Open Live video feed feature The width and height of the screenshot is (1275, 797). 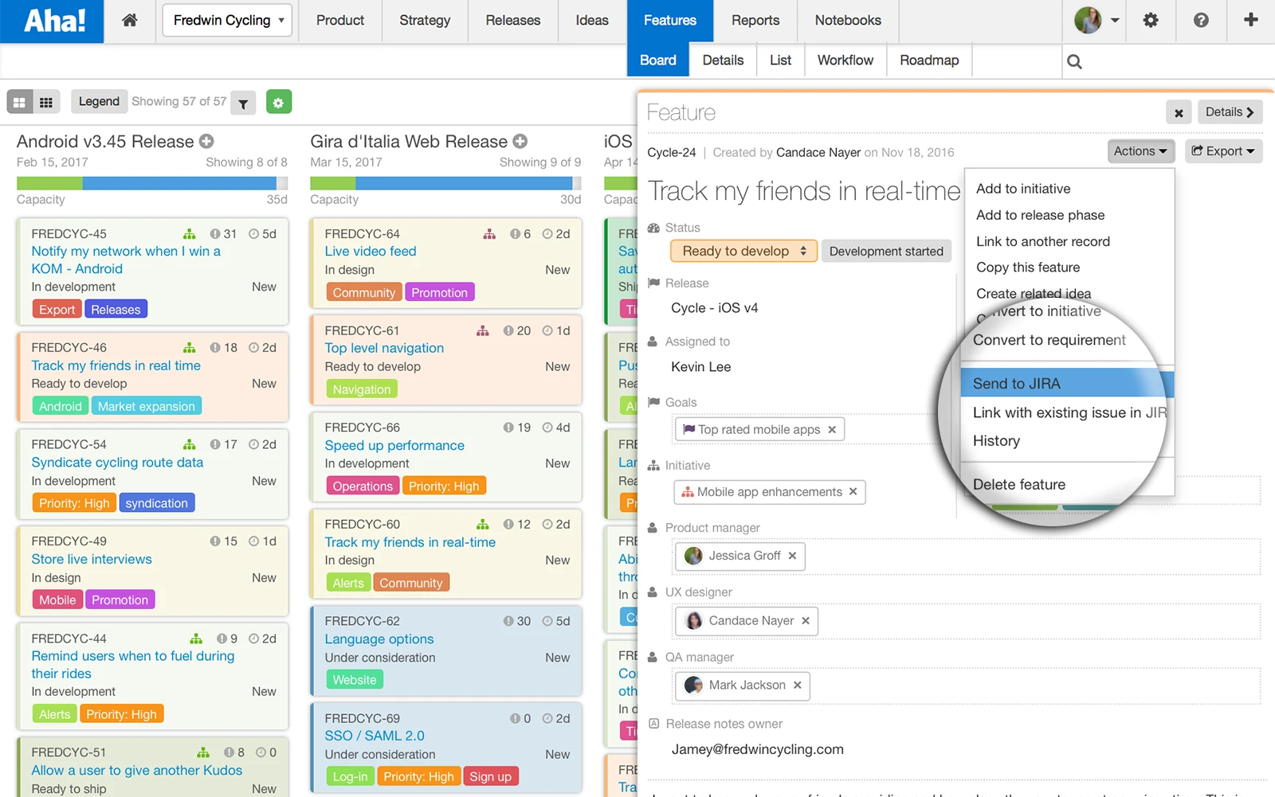pos(371,251)
